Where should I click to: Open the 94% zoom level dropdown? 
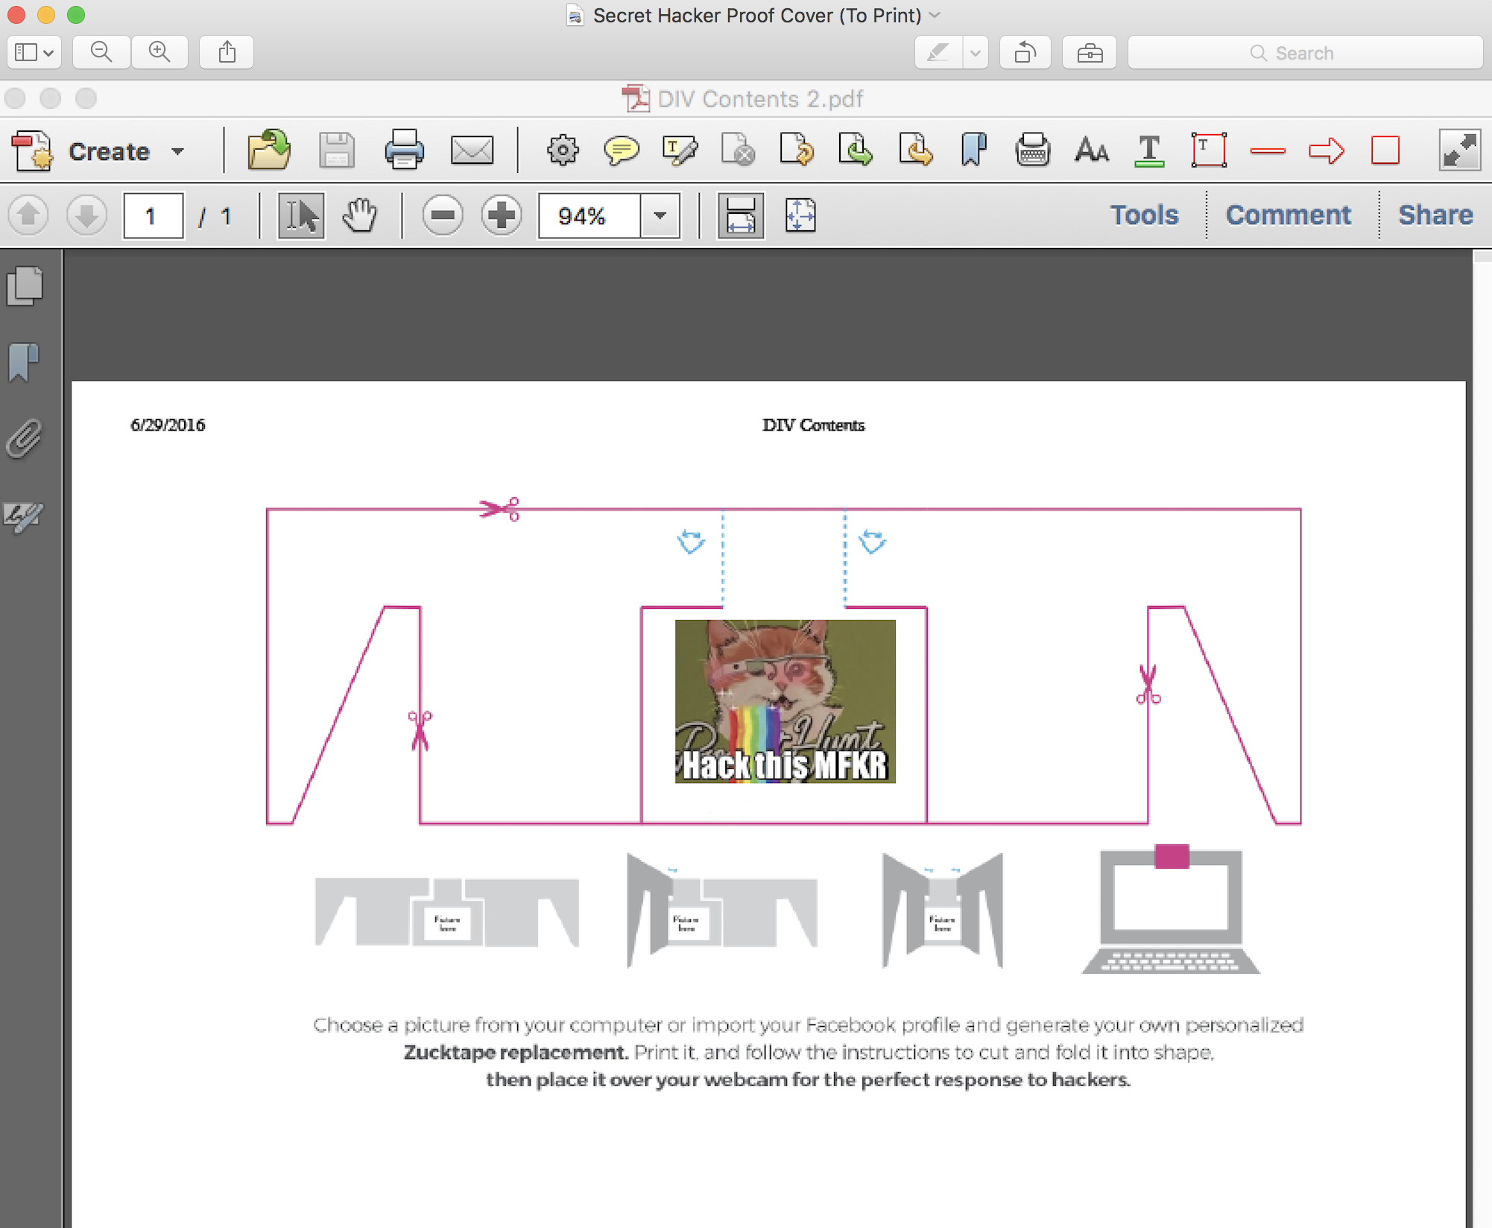(x=660, y=216)
